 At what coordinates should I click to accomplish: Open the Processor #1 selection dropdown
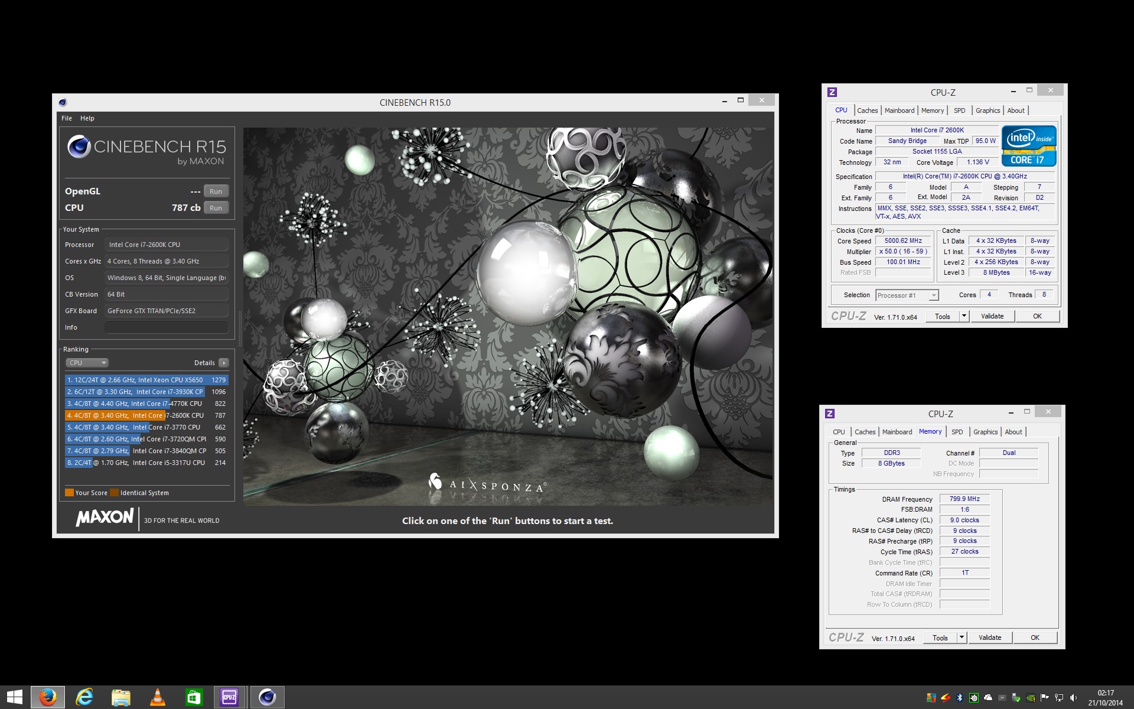click(907, 295)
